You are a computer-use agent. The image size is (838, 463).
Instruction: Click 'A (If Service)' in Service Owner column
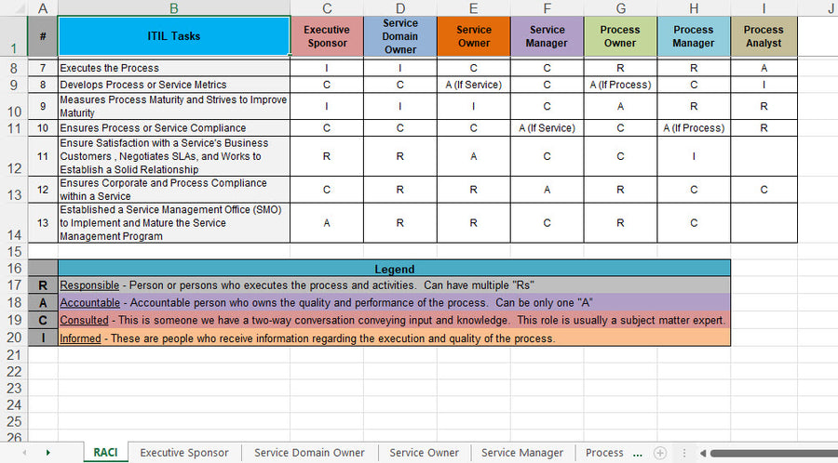[x=474, y=85]
